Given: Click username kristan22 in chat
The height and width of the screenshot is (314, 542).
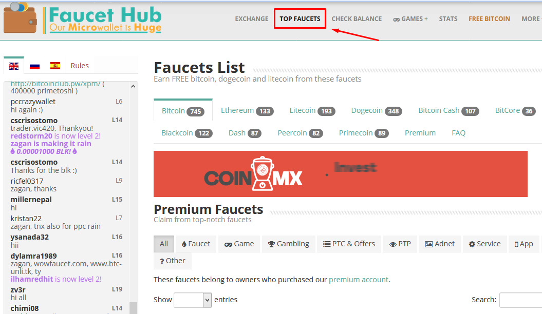Looking at the screenshot, I should pyautogui.click(x=26, y=219).
